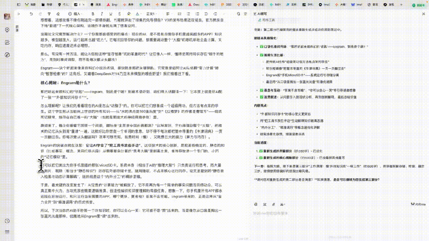Image resolution: width=429 pixels, height=241 pixels.
Task: Click the AI assistant icon in left sidebar
Action: click(x=7, y=42)
